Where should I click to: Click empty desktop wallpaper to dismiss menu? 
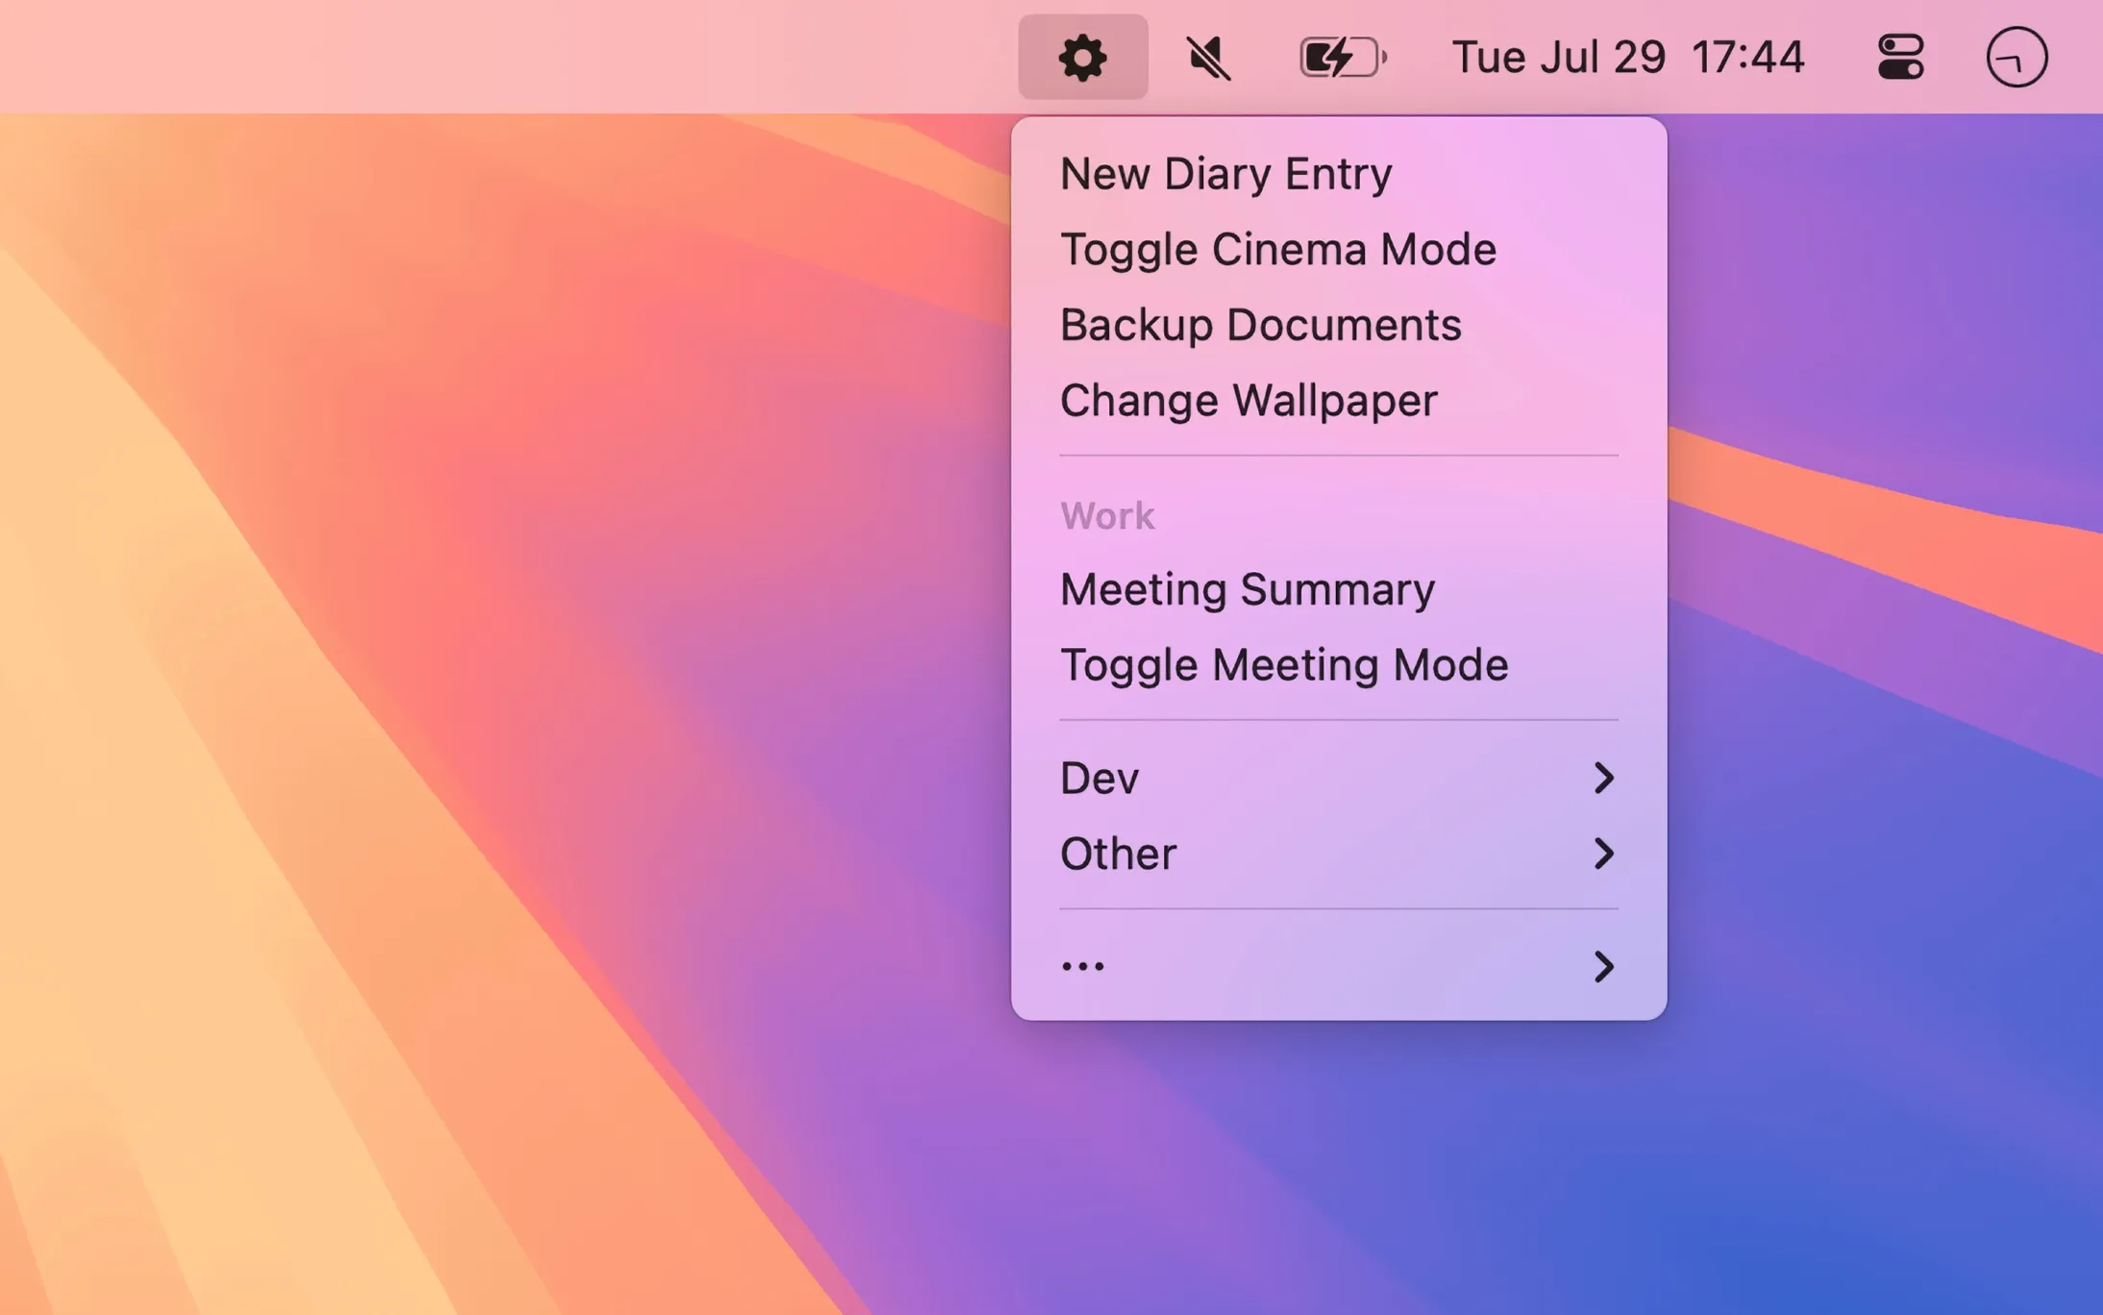[481, 673]
